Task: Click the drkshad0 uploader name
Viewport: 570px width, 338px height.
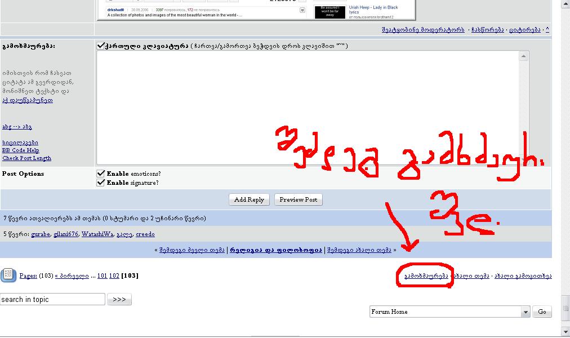Action: coord(115,10)
